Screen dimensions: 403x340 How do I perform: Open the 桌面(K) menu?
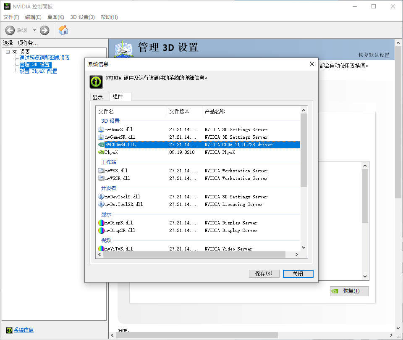click(55, 17)
